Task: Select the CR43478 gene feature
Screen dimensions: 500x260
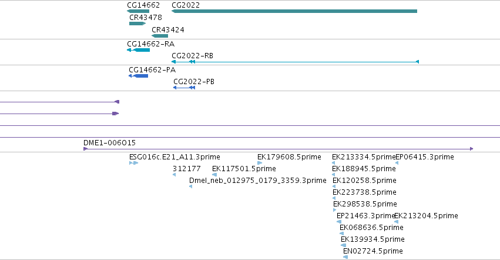Action: pos(137,24)
